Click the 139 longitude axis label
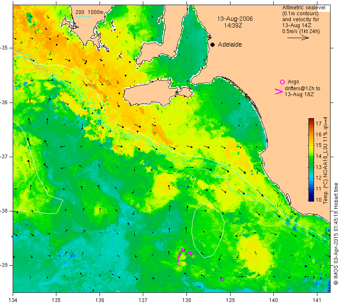This screenshot has height=305, width=339. click(x=230, y=300)
